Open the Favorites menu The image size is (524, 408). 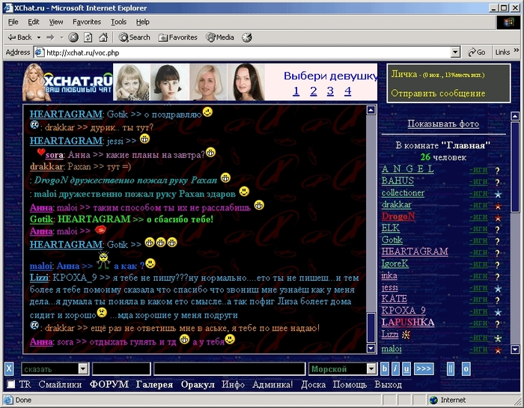tap(87, 22)
